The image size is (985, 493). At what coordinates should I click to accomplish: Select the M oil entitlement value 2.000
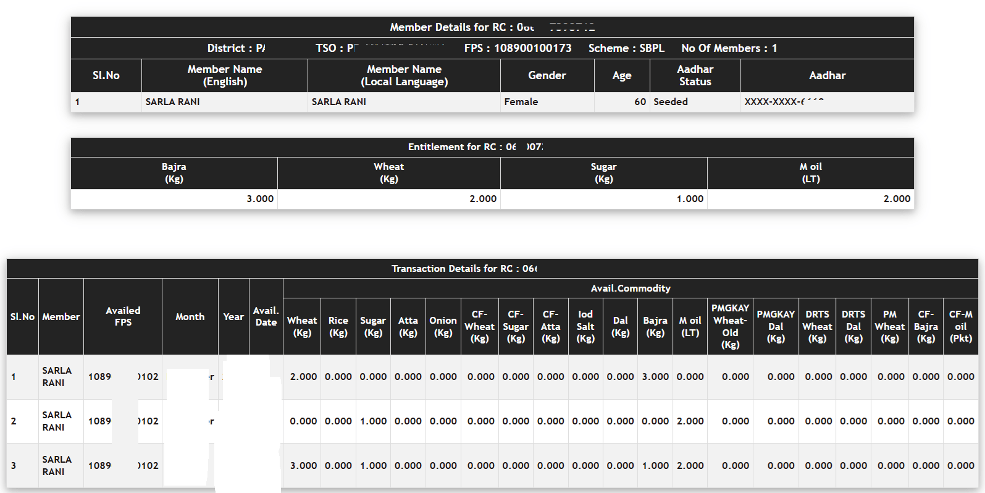point(897,199)
